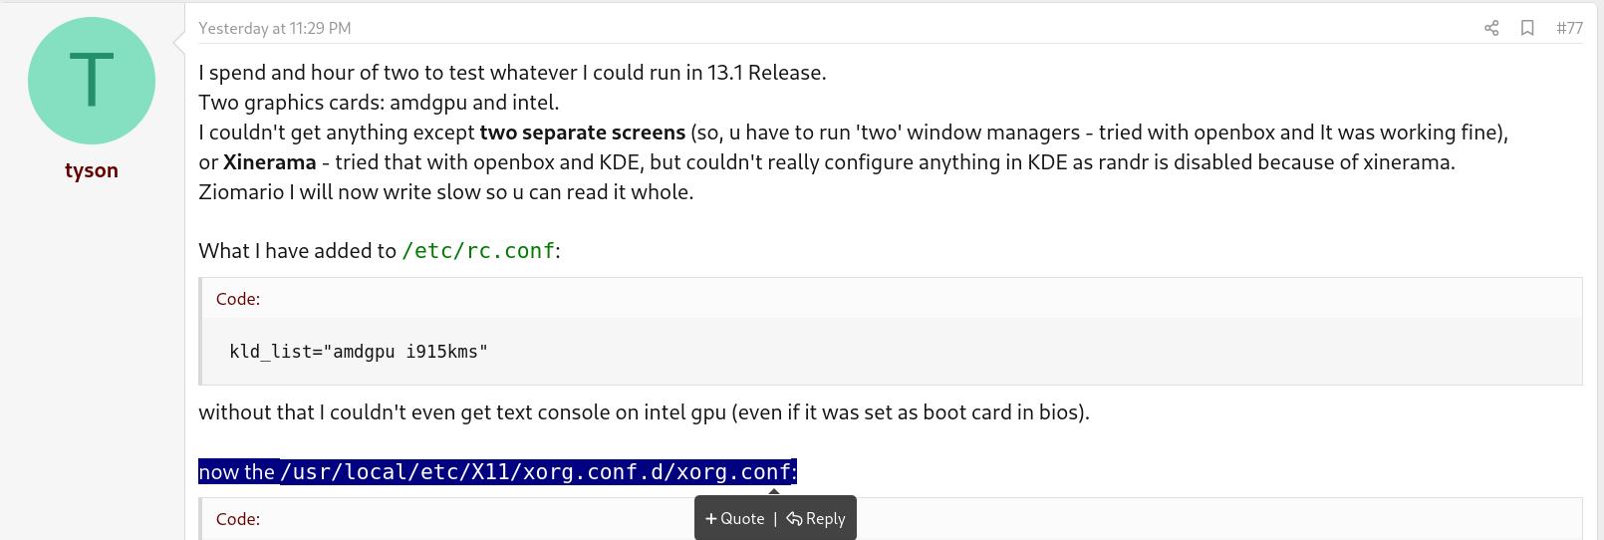
Task: Click the bold "Xinerama" word
Action: (269, 162)
